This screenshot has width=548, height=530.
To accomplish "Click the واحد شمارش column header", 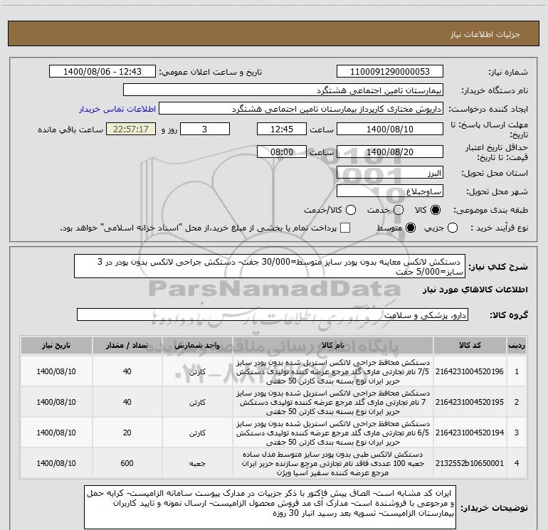I will click(x=197, y=346).
